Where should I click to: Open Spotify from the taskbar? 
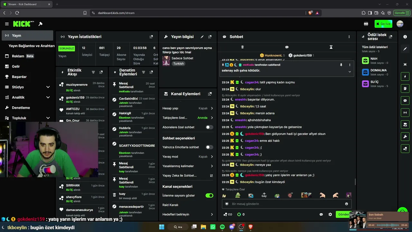[x=222, y=227]
